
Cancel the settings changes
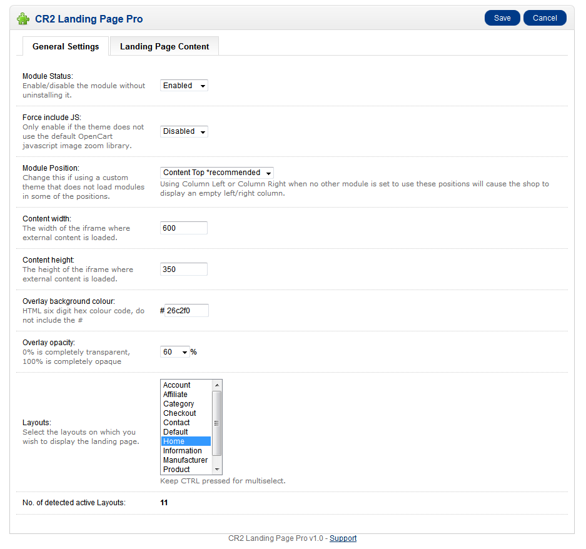click(545, 18)
